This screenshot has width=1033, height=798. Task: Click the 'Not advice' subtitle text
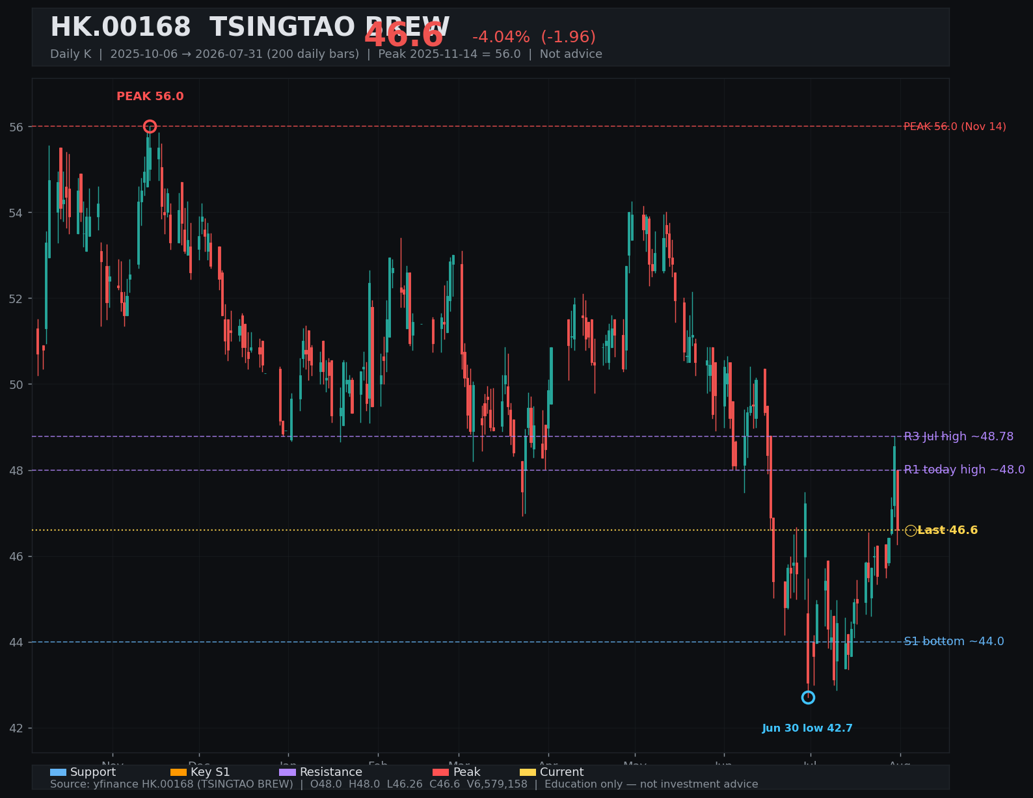click(x=571, y=54)
